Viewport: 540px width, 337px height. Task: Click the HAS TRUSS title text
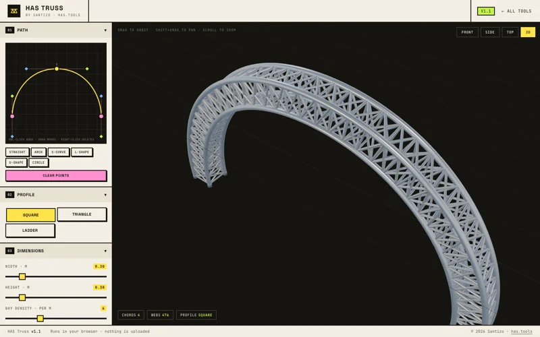45,8
